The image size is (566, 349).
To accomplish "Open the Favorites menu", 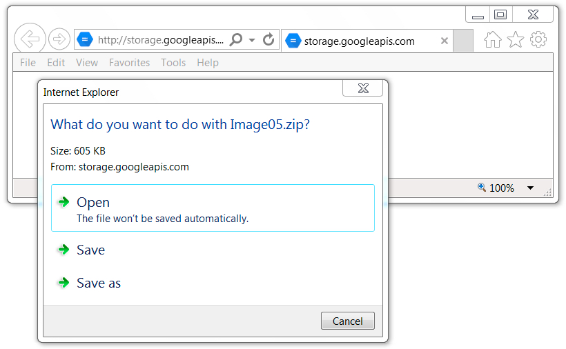I will (129, 63).
